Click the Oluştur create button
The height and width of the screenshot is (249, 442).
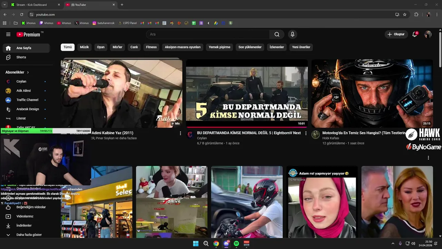(396, 34)
